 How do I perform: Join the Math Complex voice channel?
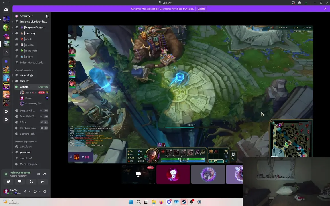32,164
